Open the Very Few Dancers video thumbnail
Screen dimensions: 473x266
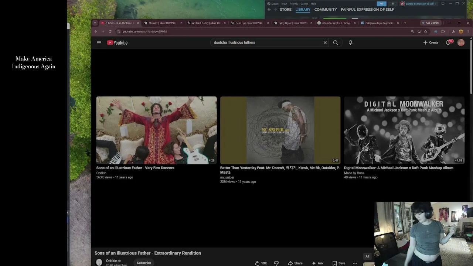click(156, 130)
